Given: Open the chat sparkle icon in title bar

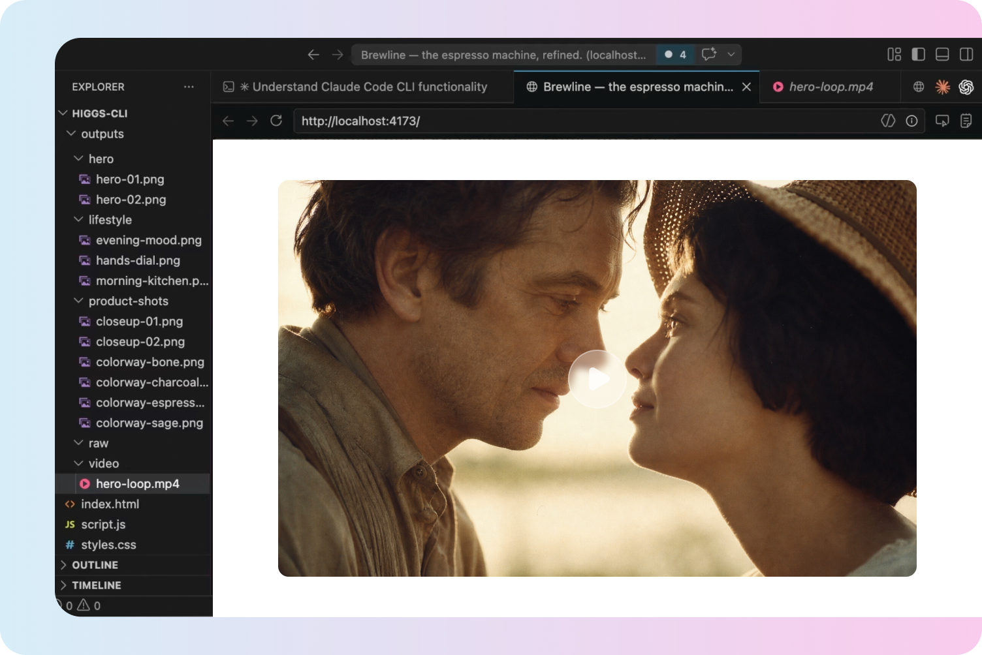Looking at the screenshot, I should (x=709, y=55).
